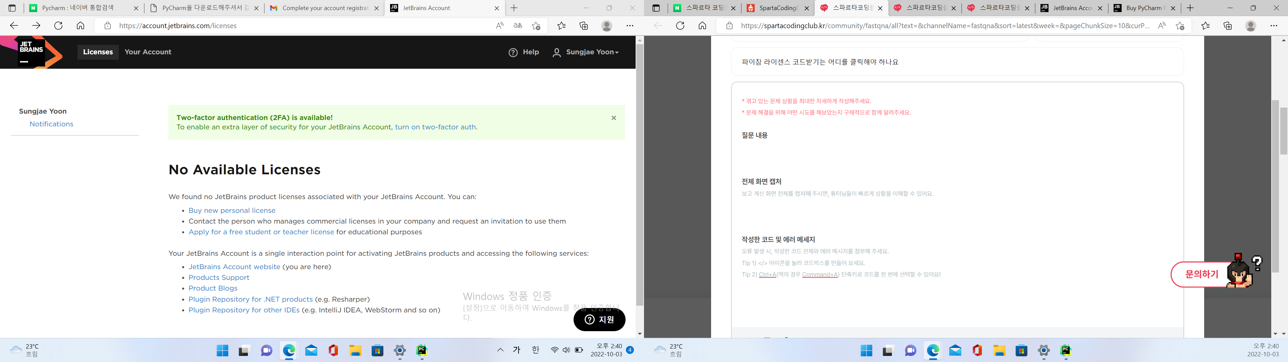This screenshot has height=362, width=1288.
Task: Open the Your Account menu item
Action: pyautogui.click(x=148, y=52)
